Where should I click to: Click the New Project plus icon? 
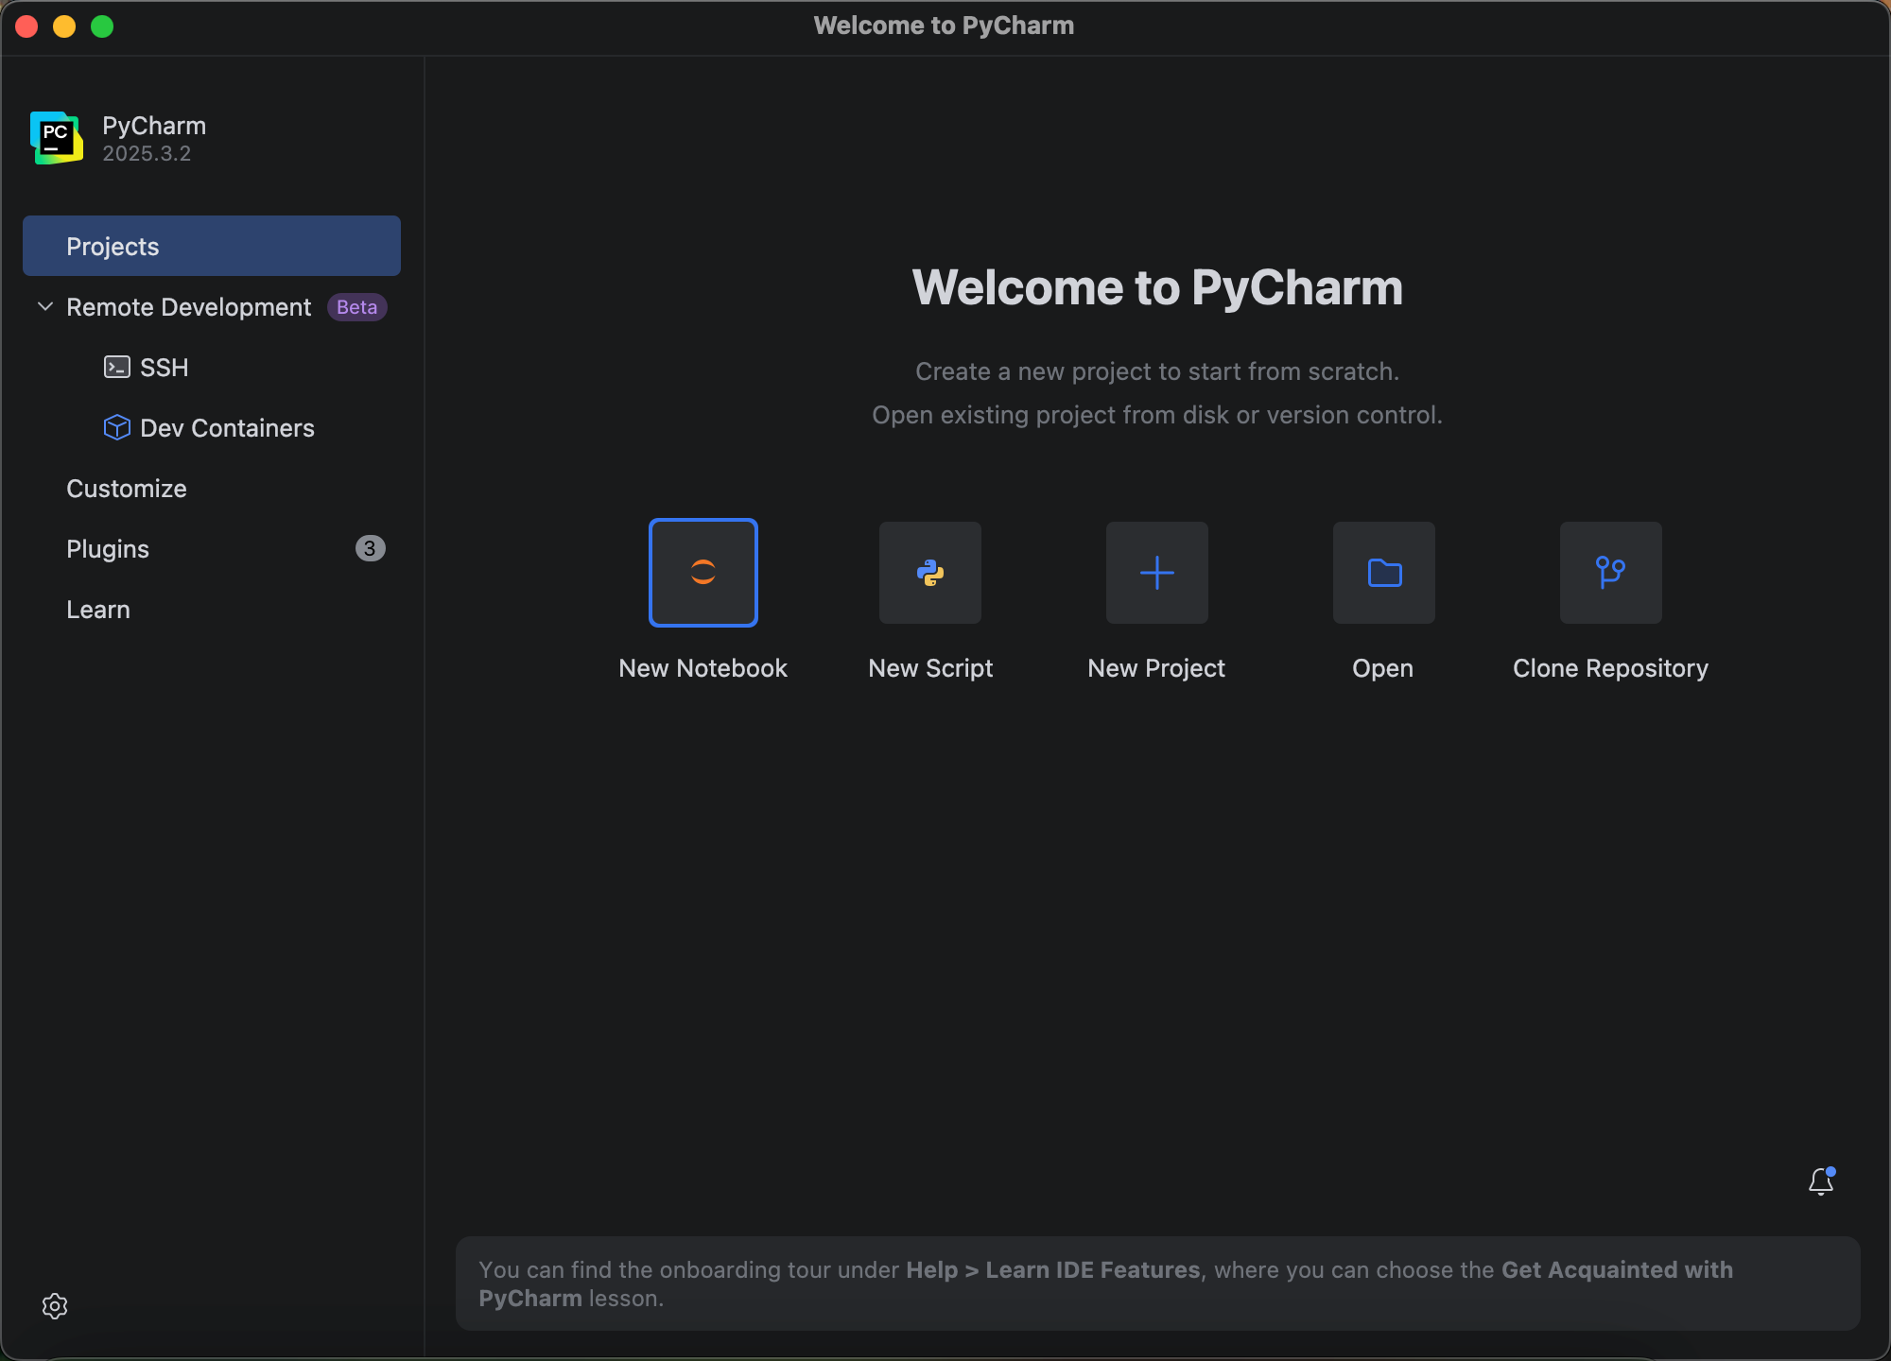click(1156, 572)
